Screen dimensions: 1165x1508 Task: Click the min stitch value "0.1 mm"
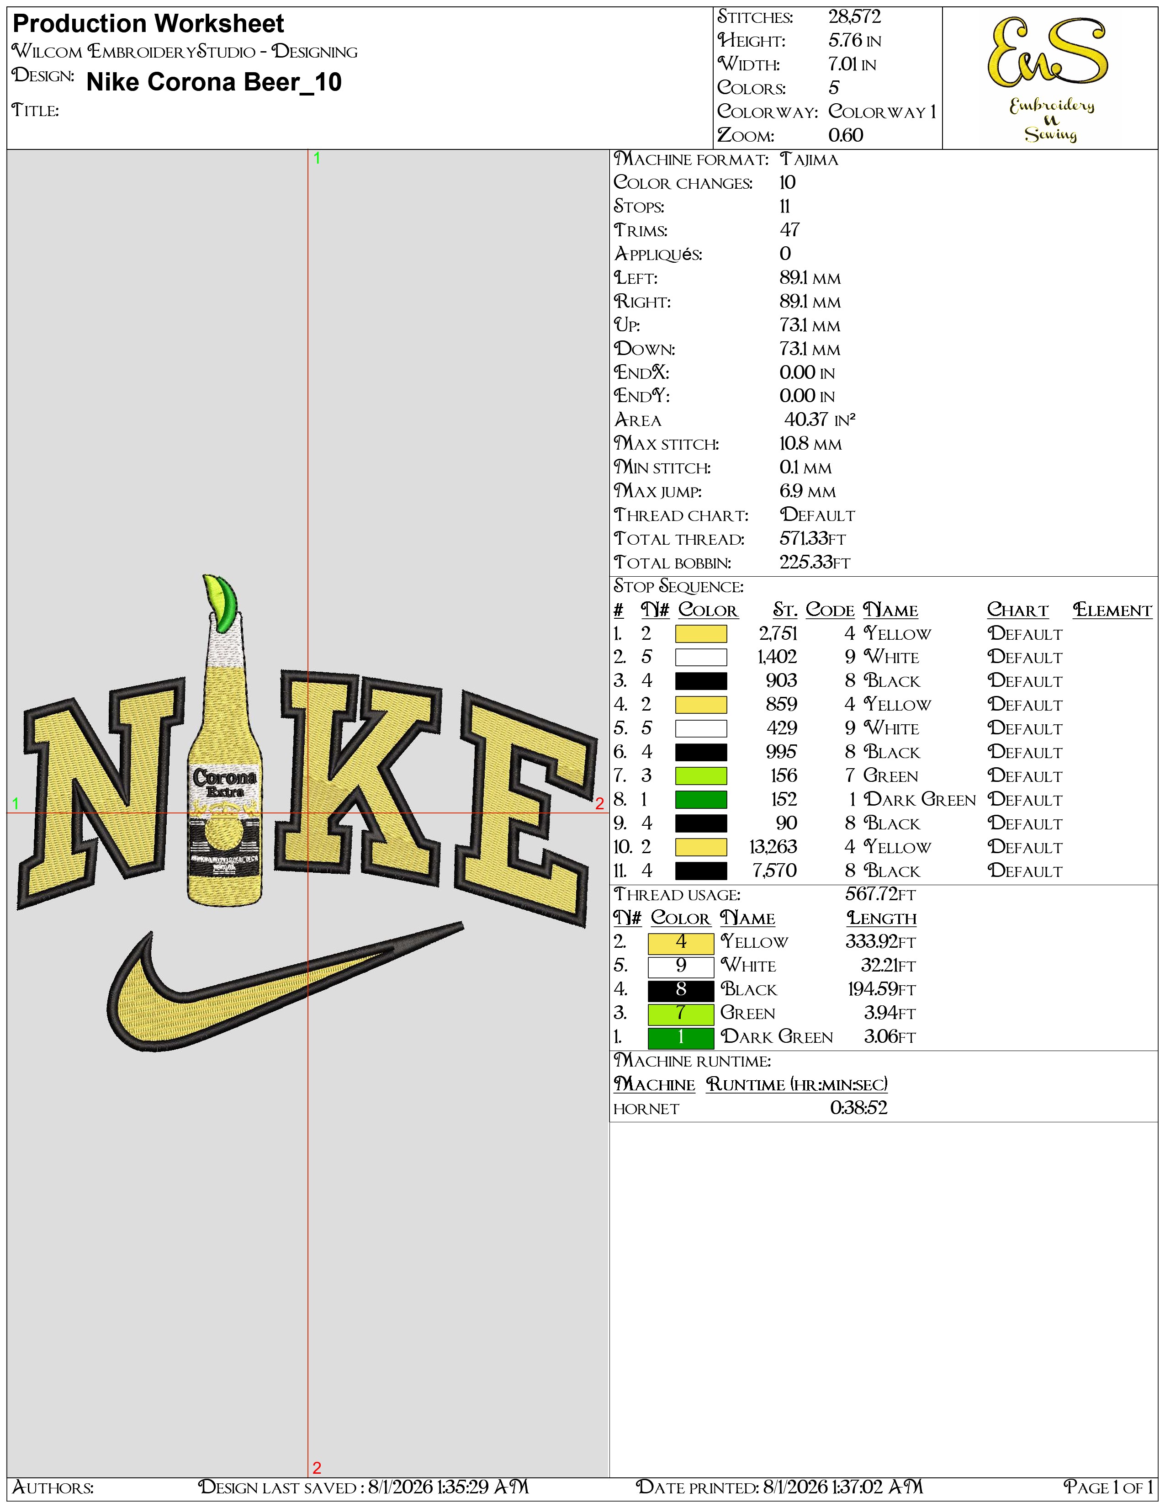[x=805, y=467]
